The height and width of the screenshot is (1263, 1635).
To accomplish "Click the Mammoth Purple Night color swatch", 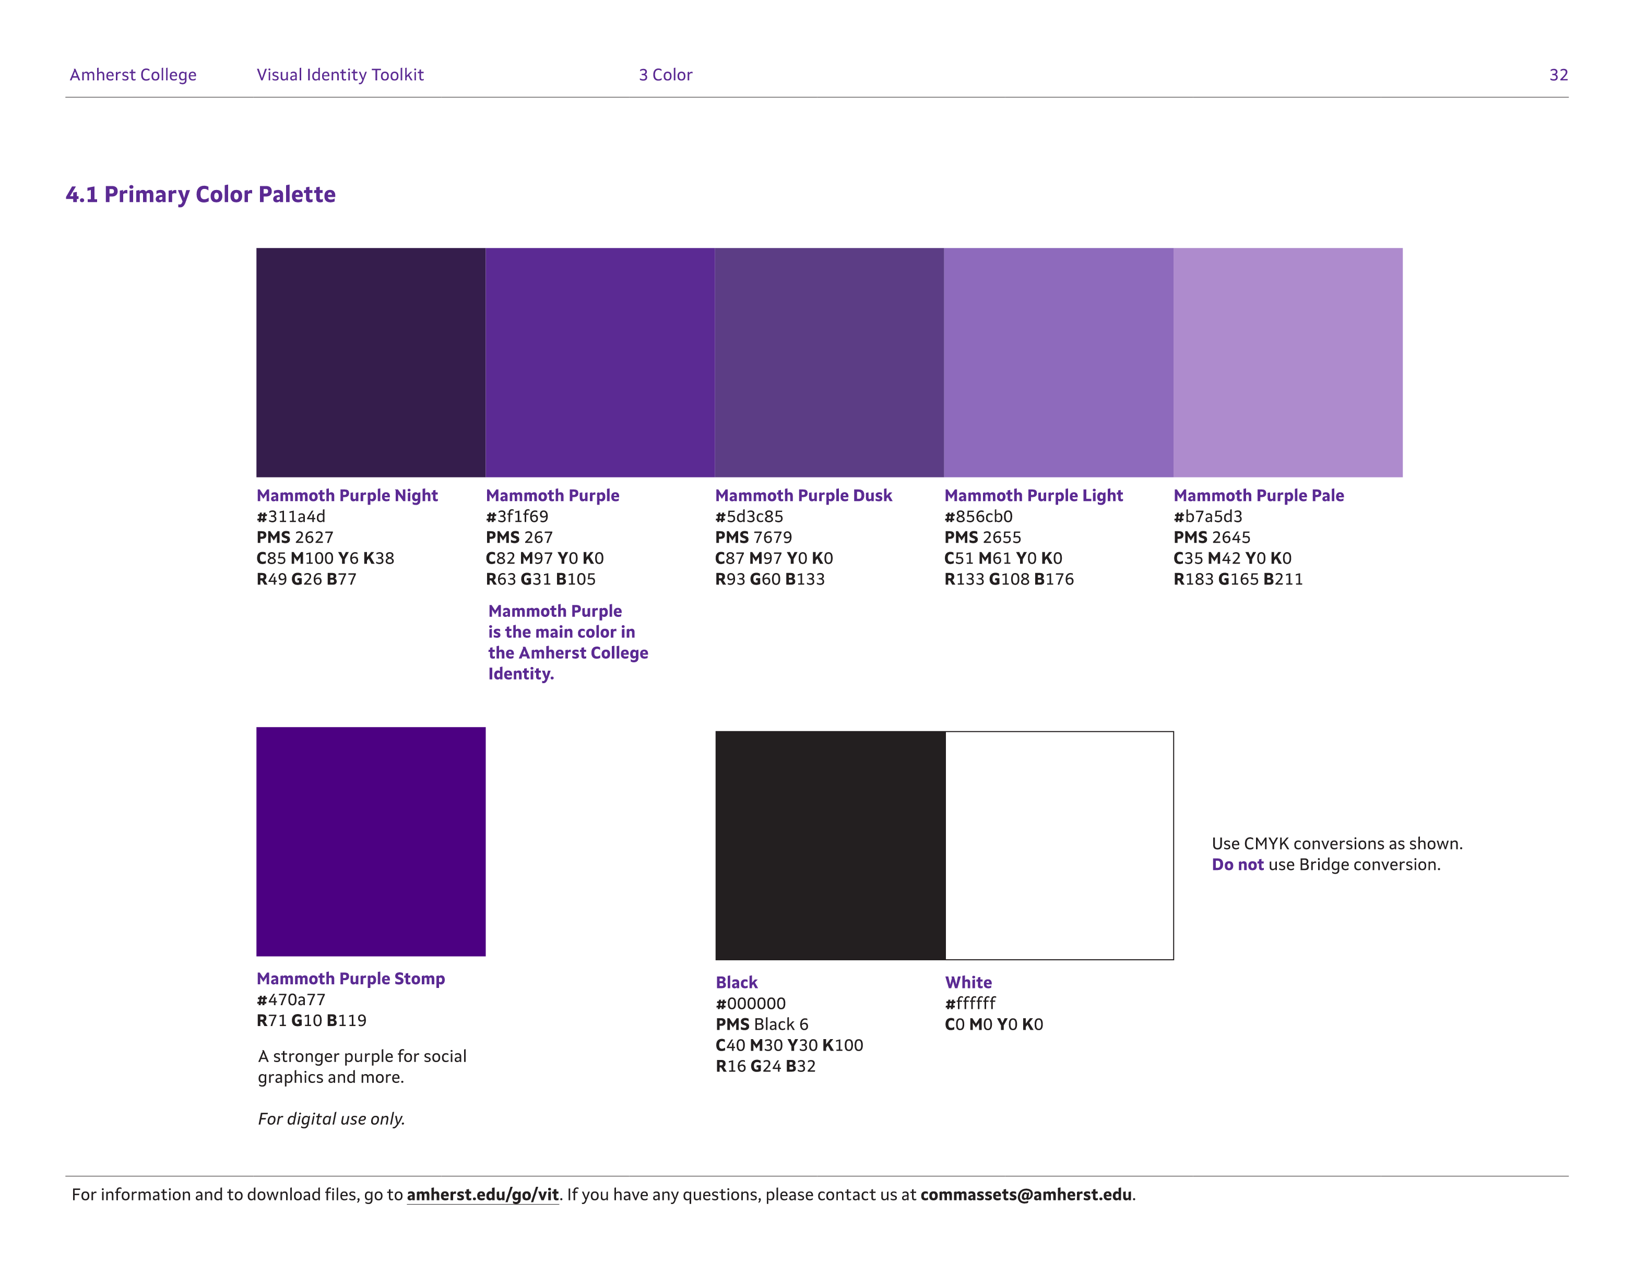I will click(x=371, y=362).
